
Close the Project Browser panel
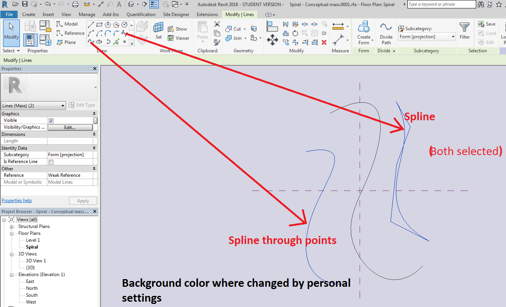[95, 212]
